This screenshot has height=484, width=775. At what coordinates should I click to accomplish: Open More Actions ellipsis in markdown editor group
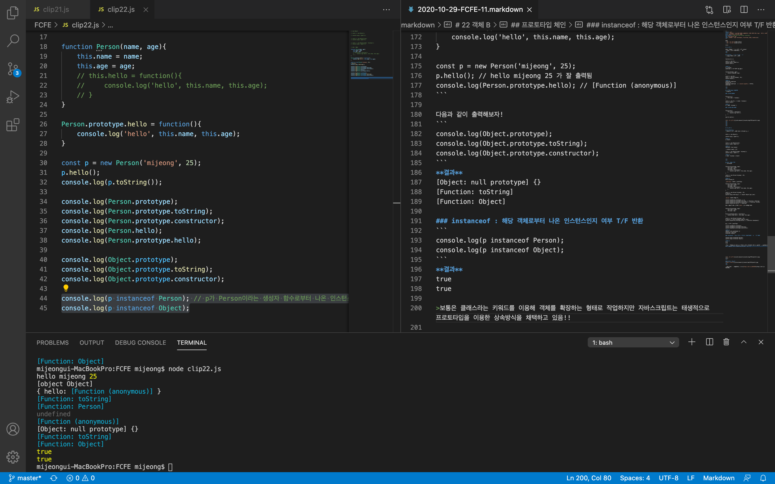click(761, 10)
